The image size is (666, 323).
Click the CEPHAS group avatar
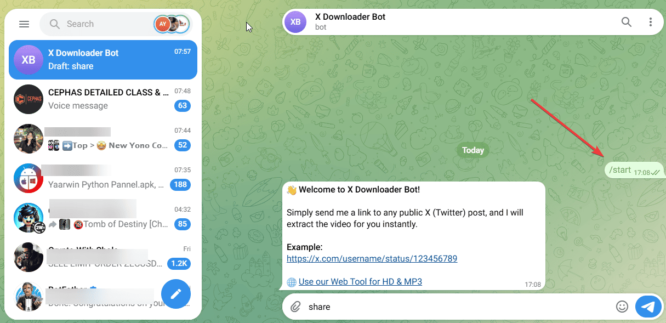click(x=29, y=99)
